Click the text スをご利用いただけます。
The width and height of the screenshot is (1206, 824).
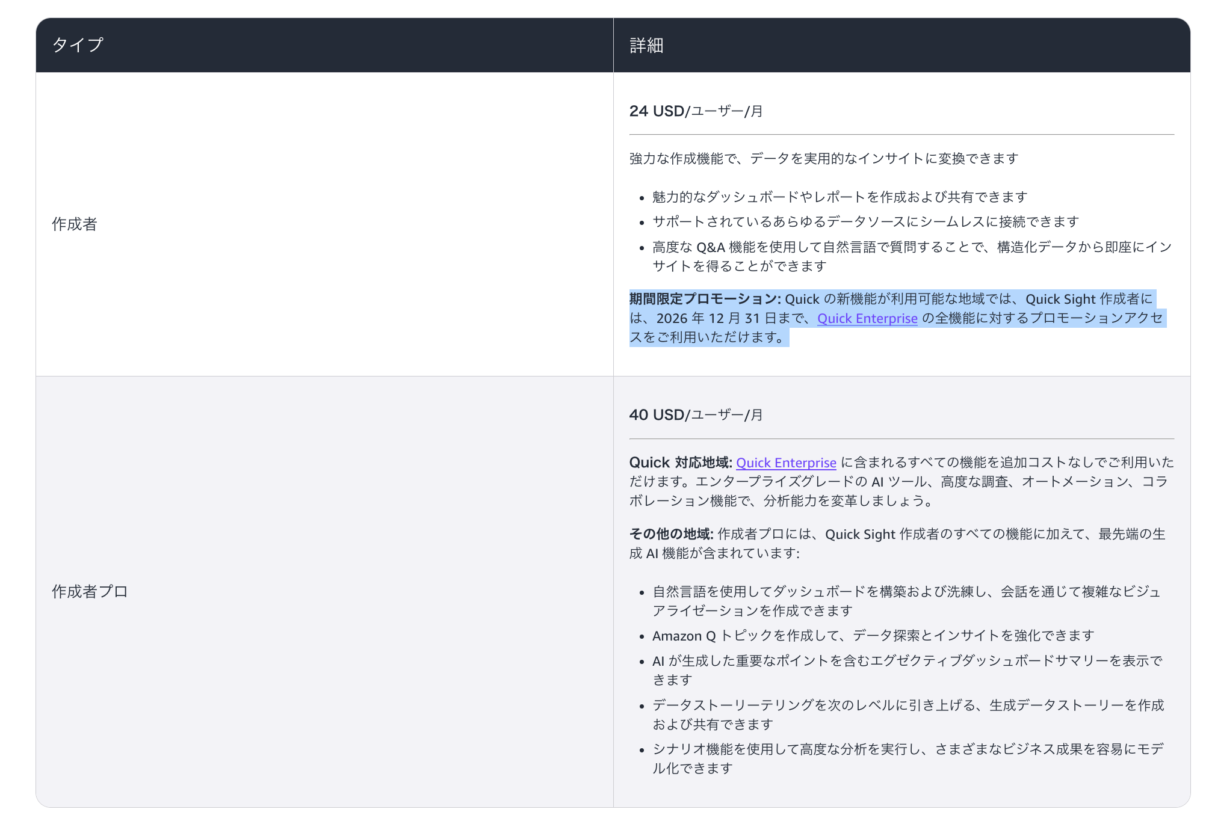coord(708,337)
